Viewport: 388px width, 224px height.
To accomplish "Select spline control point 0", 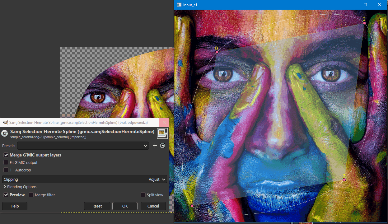I will (x=217, y=52).
